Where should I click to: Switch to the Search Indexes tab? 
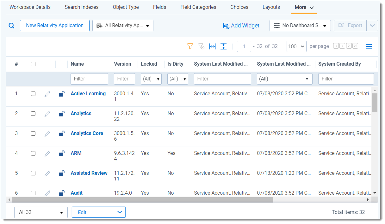pos(82,7)
